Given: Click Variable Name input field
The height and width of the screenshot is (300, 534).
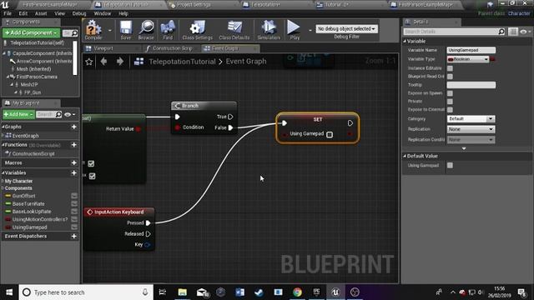Looking at the screenshot, I should 471,50.
